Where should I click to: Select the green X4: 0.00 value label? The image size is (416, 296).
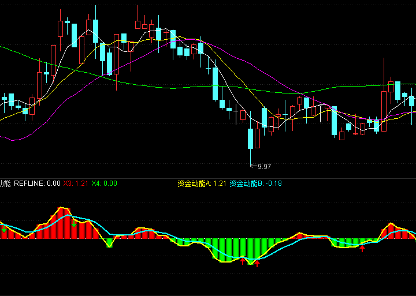pyautogui.click(x=104, y=183)
